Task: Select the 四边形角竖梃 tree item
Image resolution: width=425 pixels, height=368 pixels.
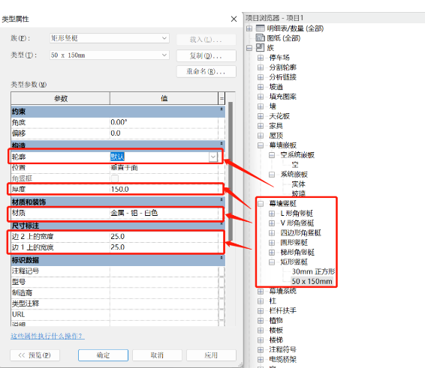Action: (300, 232)
